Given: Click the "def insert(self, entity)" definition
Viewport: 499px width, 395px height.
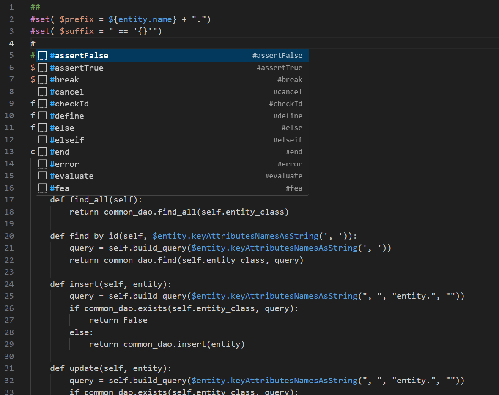Looking at the screenshot, I should click(111, 284).
